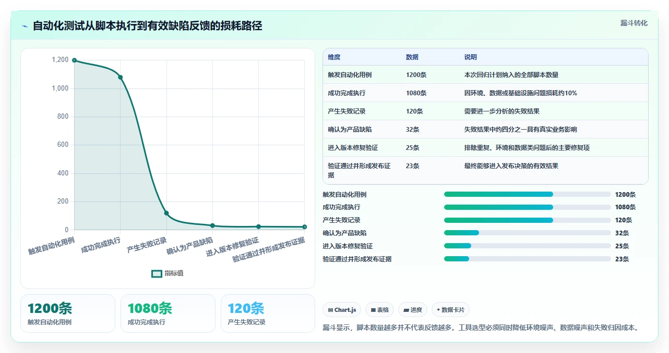Click the 进度 tag chip
Screen dimensions: 669x353
pos(413,310)
